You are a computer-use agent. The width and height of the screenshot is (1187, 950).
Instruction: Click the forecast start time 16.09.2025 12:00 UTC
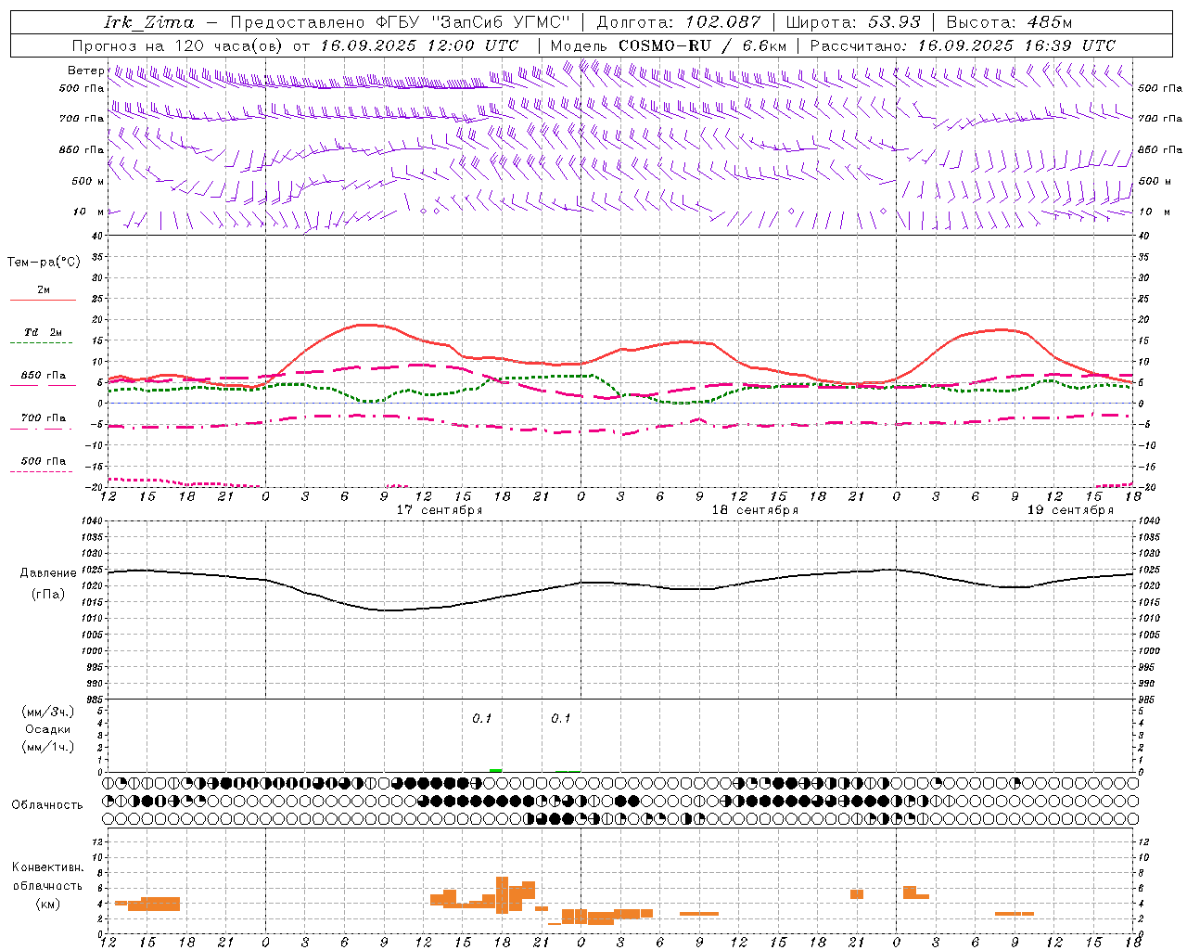419,45
